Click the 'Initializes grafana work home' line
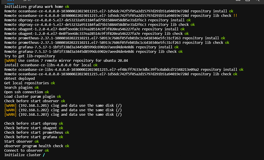Screen dimensions: 264x160 (37, 7)
